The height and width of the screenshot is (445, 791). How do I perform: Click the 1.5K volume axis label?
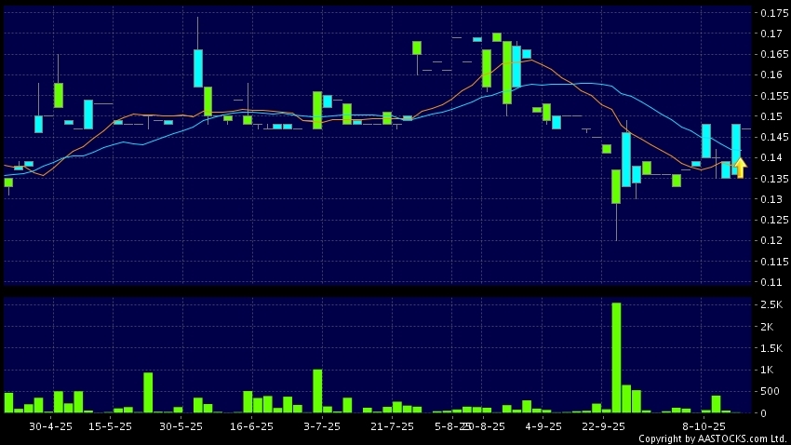click(x=771, y=348)
